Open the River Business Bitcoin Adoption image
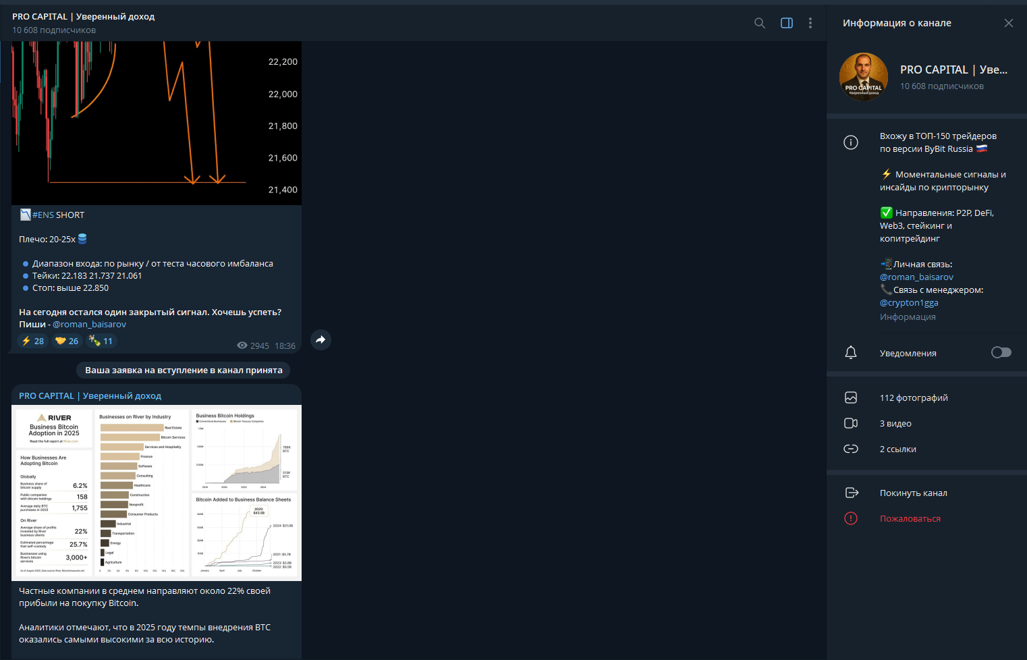 pos(157,493)
